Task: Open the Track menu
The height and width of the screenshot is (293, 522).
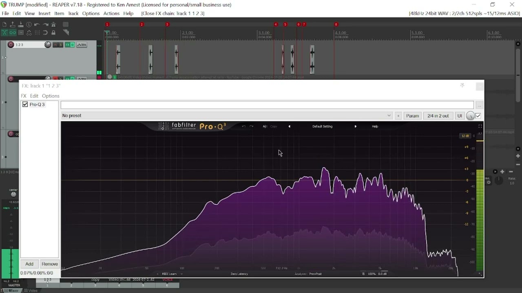Action: tap(73, 13)
